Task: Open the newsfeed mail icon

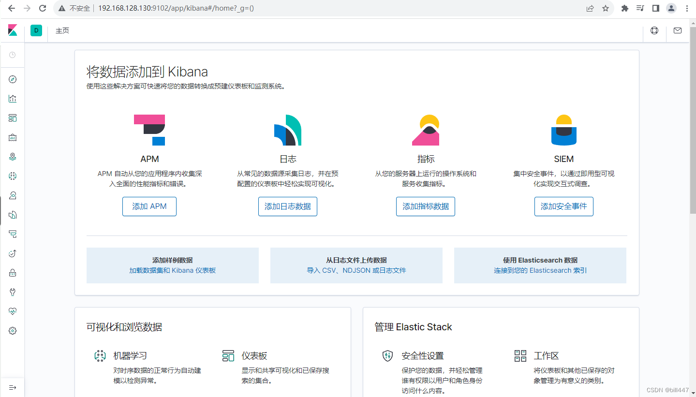Action: (678, 30)
